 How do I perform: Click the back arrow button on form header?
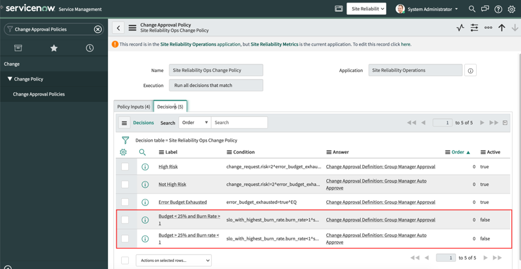119,28
